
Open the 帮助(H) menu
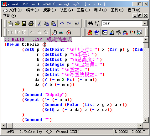coord(9,16)
